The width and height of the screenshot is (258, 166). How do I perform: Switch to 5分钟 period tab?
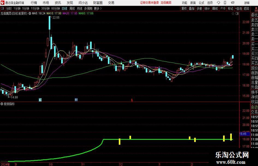[26, 8]
